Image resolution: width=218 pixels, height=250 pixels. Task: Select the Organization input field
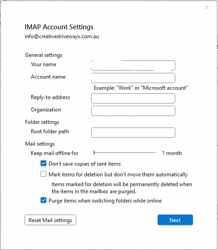click(x=133, y=111)
